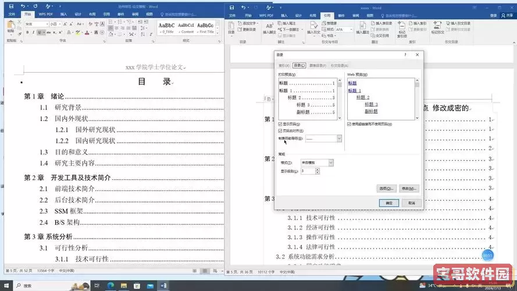This screenshot has width=517, height=291.
Task: Expand the citation style APA dropdown
Action: pos(350,29)
